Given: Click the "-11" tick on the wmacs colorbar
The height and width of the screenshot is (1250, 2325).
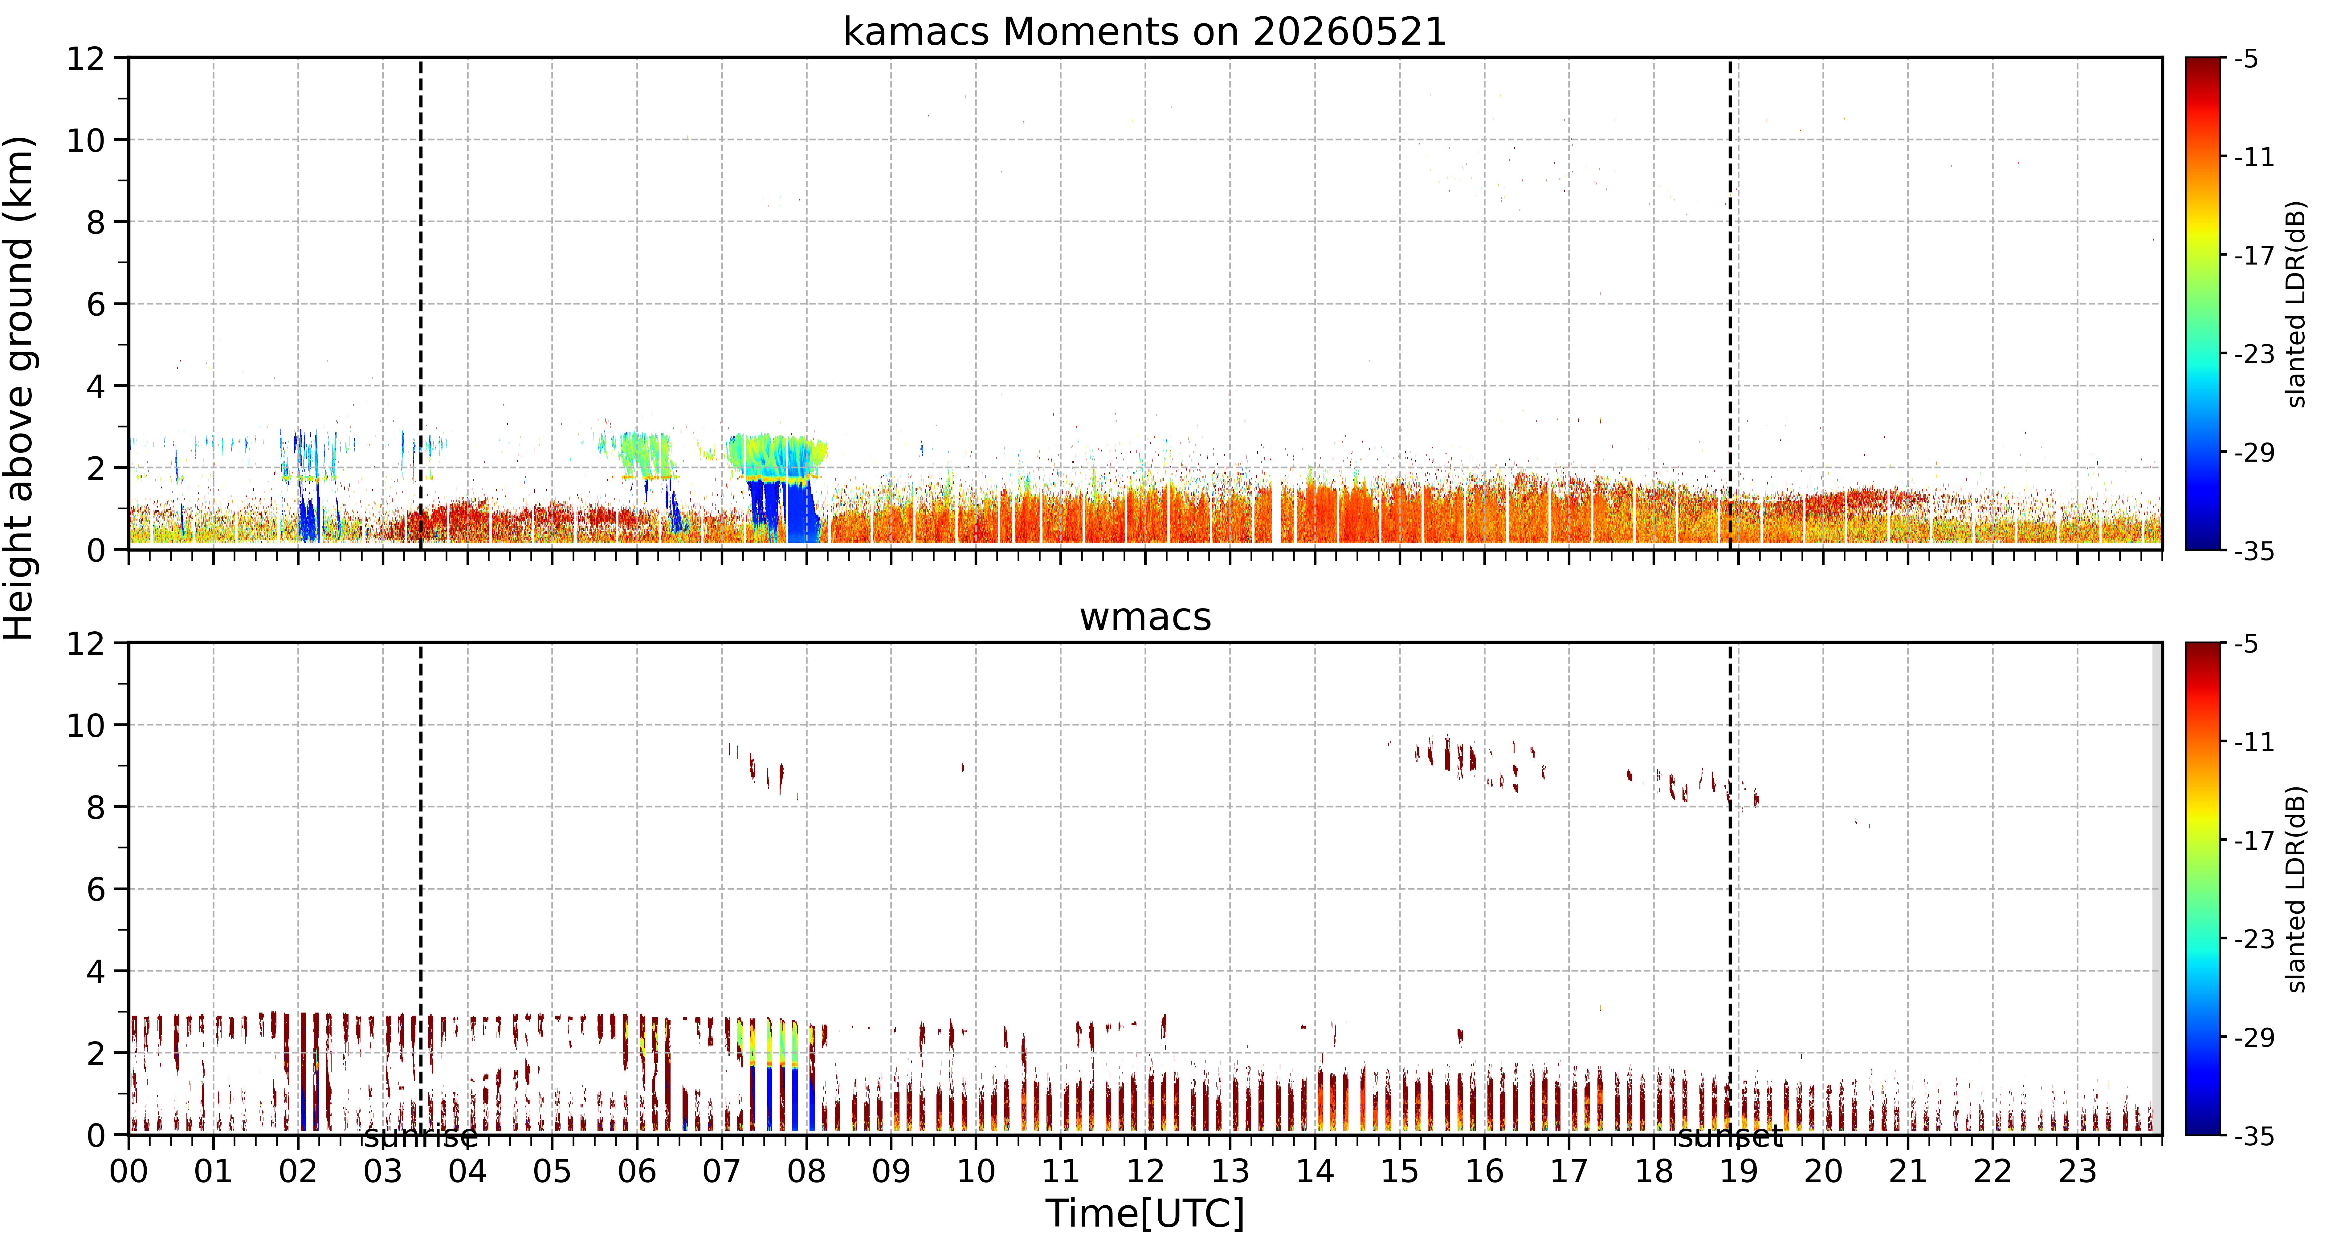Looking at the screenshot, I should click(x=2254, y=742).
